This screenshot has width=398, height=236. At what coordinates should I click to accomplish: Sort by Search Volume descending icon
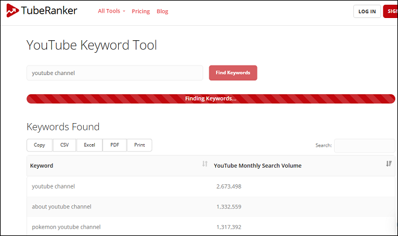tap(389, 164)
